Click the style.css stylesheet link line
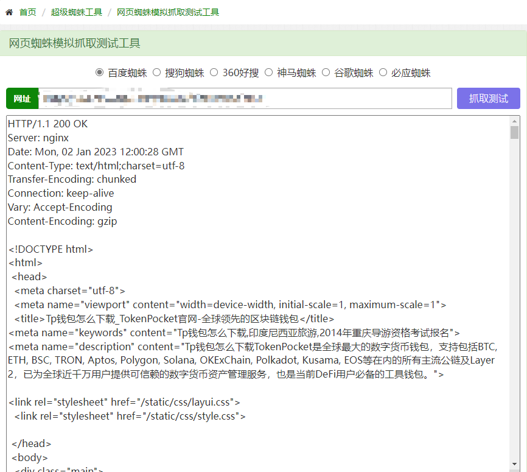The image size is (527, 472). pos(130,416)
